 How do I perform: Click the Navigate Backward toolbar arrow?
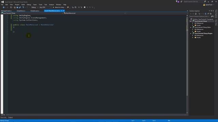click(4, 7)
